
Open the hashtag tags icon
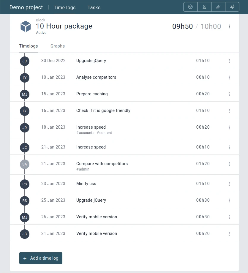pos(232,7)
